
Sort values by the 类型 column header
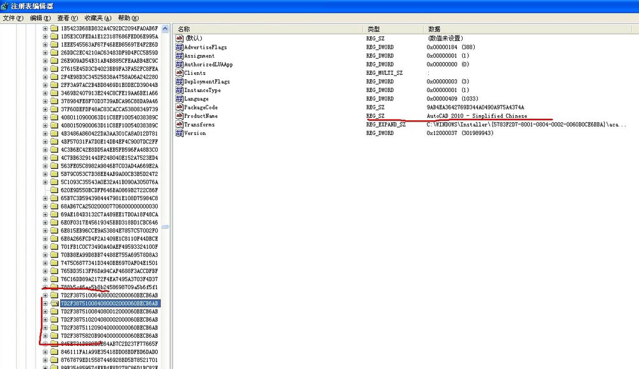tap(393, 29)
